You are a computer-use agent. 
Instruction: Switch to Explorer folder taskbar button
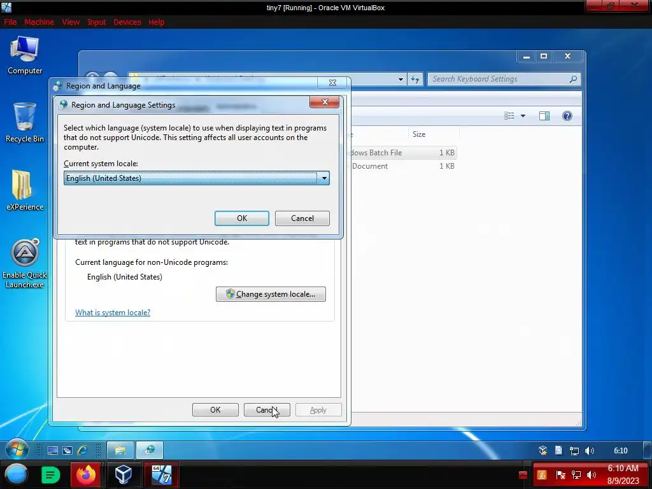[120, 450]
